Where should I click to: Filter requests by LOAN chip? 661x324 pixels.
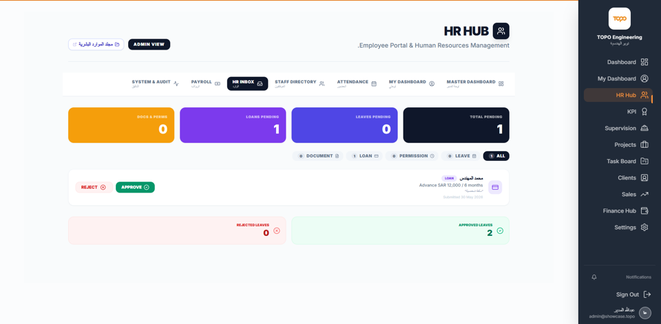364,156
